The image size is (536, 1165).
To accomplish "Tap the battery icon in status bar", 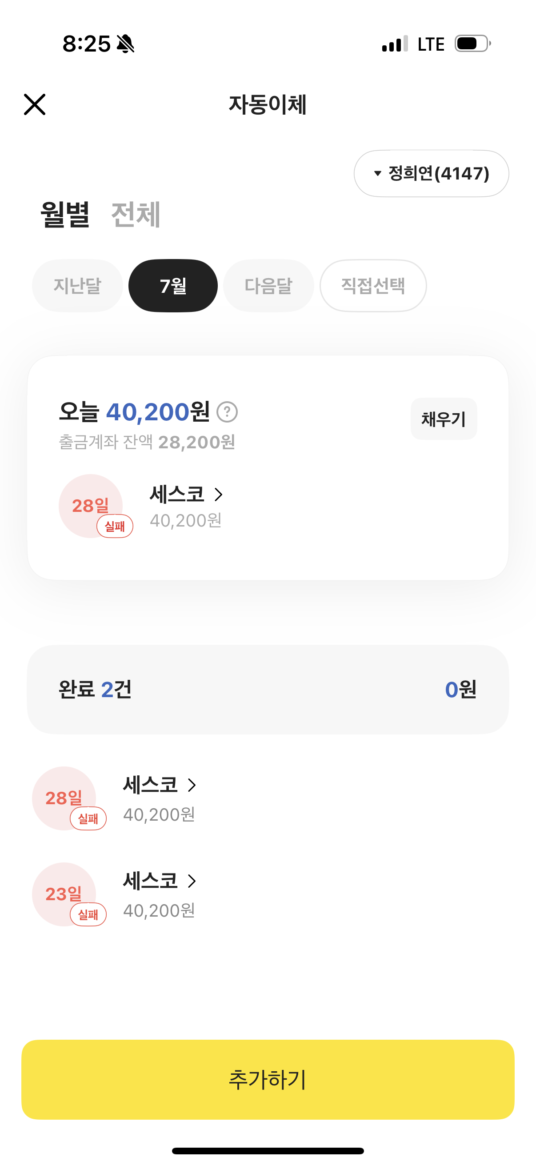I will 472,44.
